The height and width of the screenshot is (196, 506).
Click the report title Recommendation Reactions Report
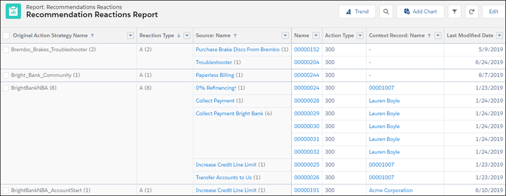(x=92, y=15)
